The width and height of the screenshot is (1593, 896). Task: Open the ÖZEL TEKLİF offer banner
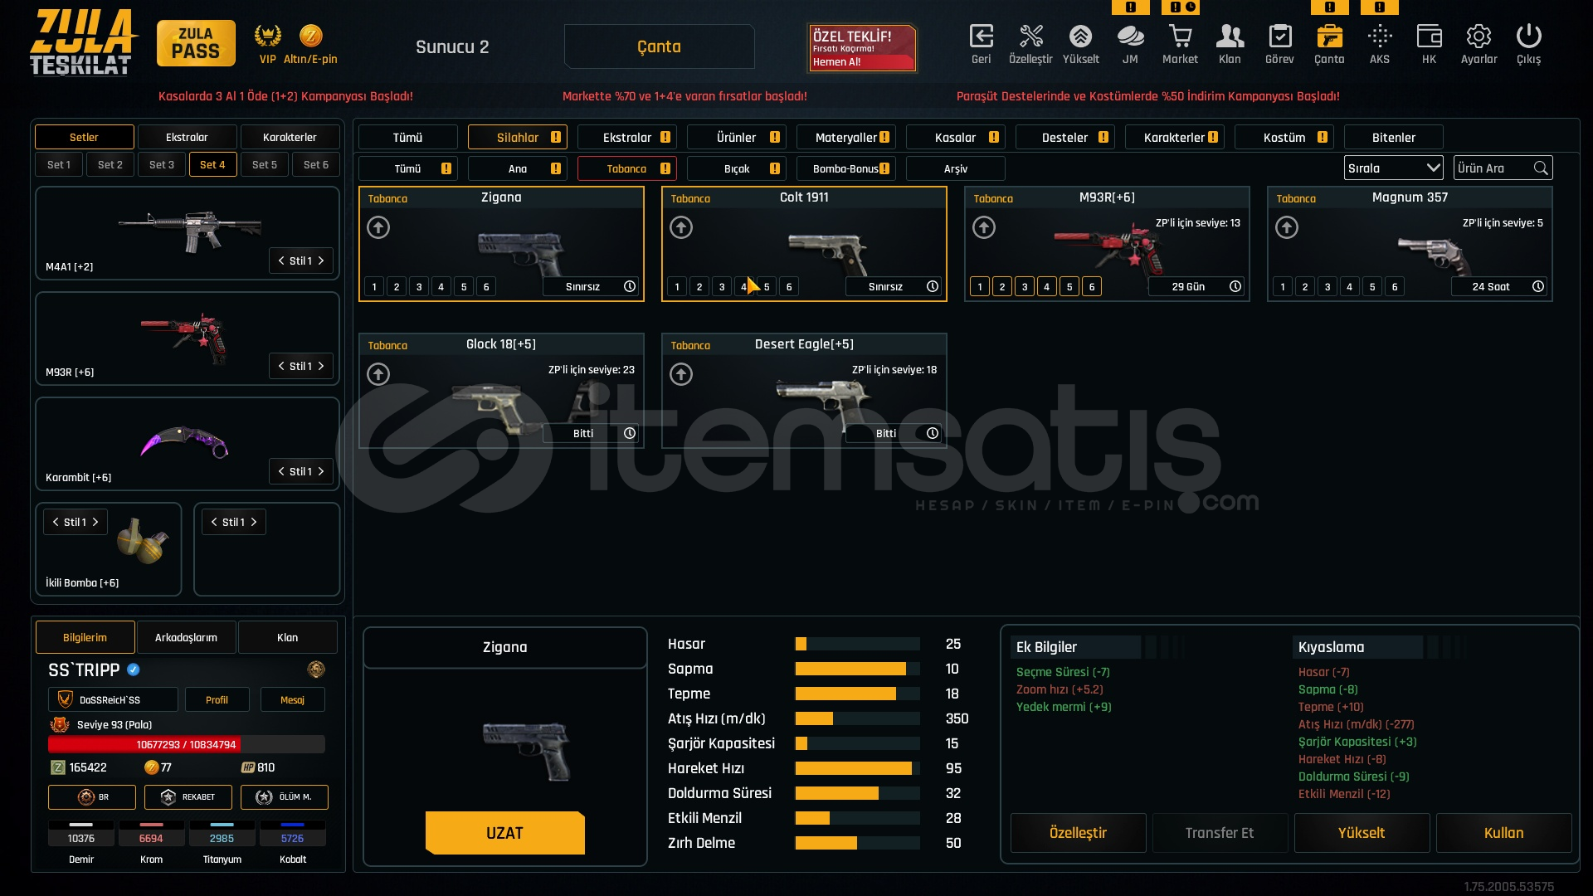click(862, 48)
